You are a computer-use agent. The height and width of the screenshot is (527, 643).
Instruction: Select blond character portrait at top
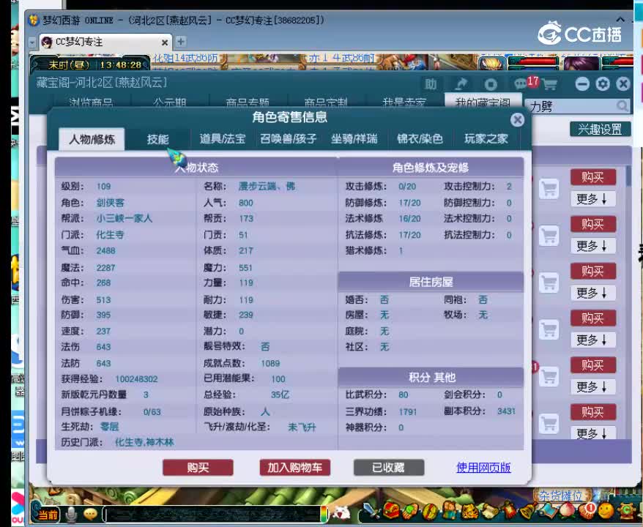[491, 63]
